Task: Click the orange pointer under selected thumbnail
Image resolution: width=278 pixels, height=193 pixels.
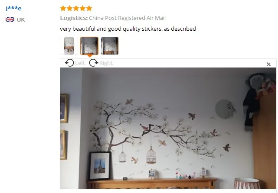Action: [89, 56]
